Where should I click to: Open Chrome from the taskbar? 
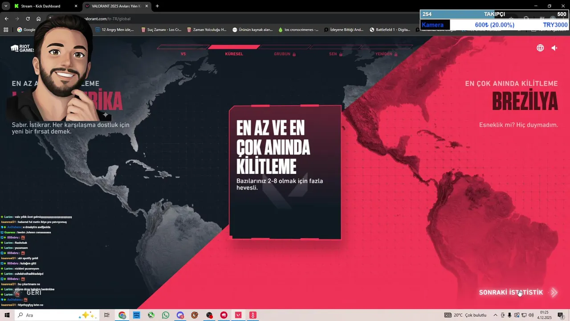tap(122, 315)
